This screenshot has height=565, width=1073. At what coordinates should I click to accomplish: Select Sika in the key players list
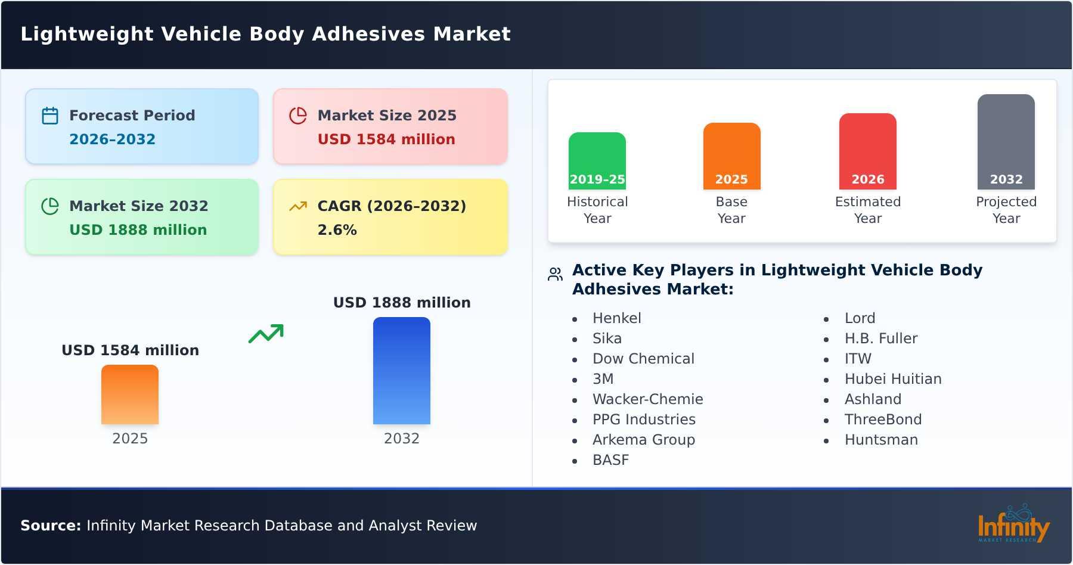click(x=607, y=339)
